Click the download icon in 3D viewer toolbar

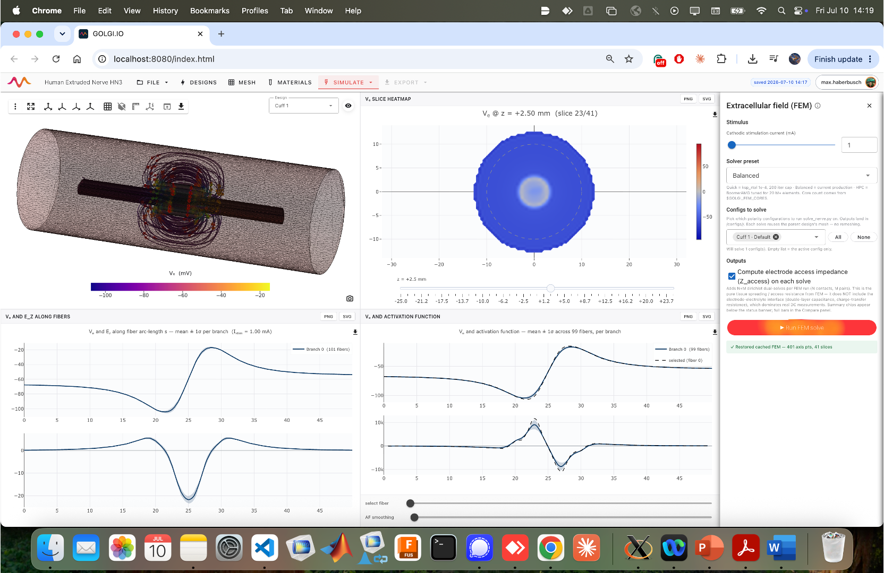click(x=181, y=107)
